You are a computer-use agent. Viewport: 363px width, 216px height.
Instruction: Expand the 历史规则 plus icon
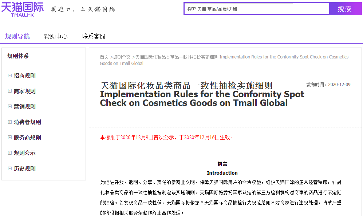pos(10,168)
